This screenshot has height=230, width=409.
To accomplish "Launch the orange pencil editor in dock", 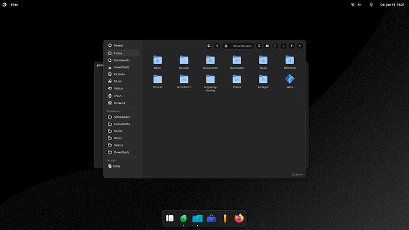I will [x=225, y=219].
